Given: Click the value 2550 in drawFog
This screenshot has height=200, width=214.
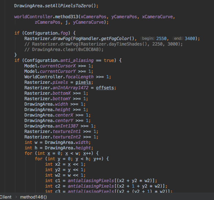Looking at the screenshot, I should 161,39.
